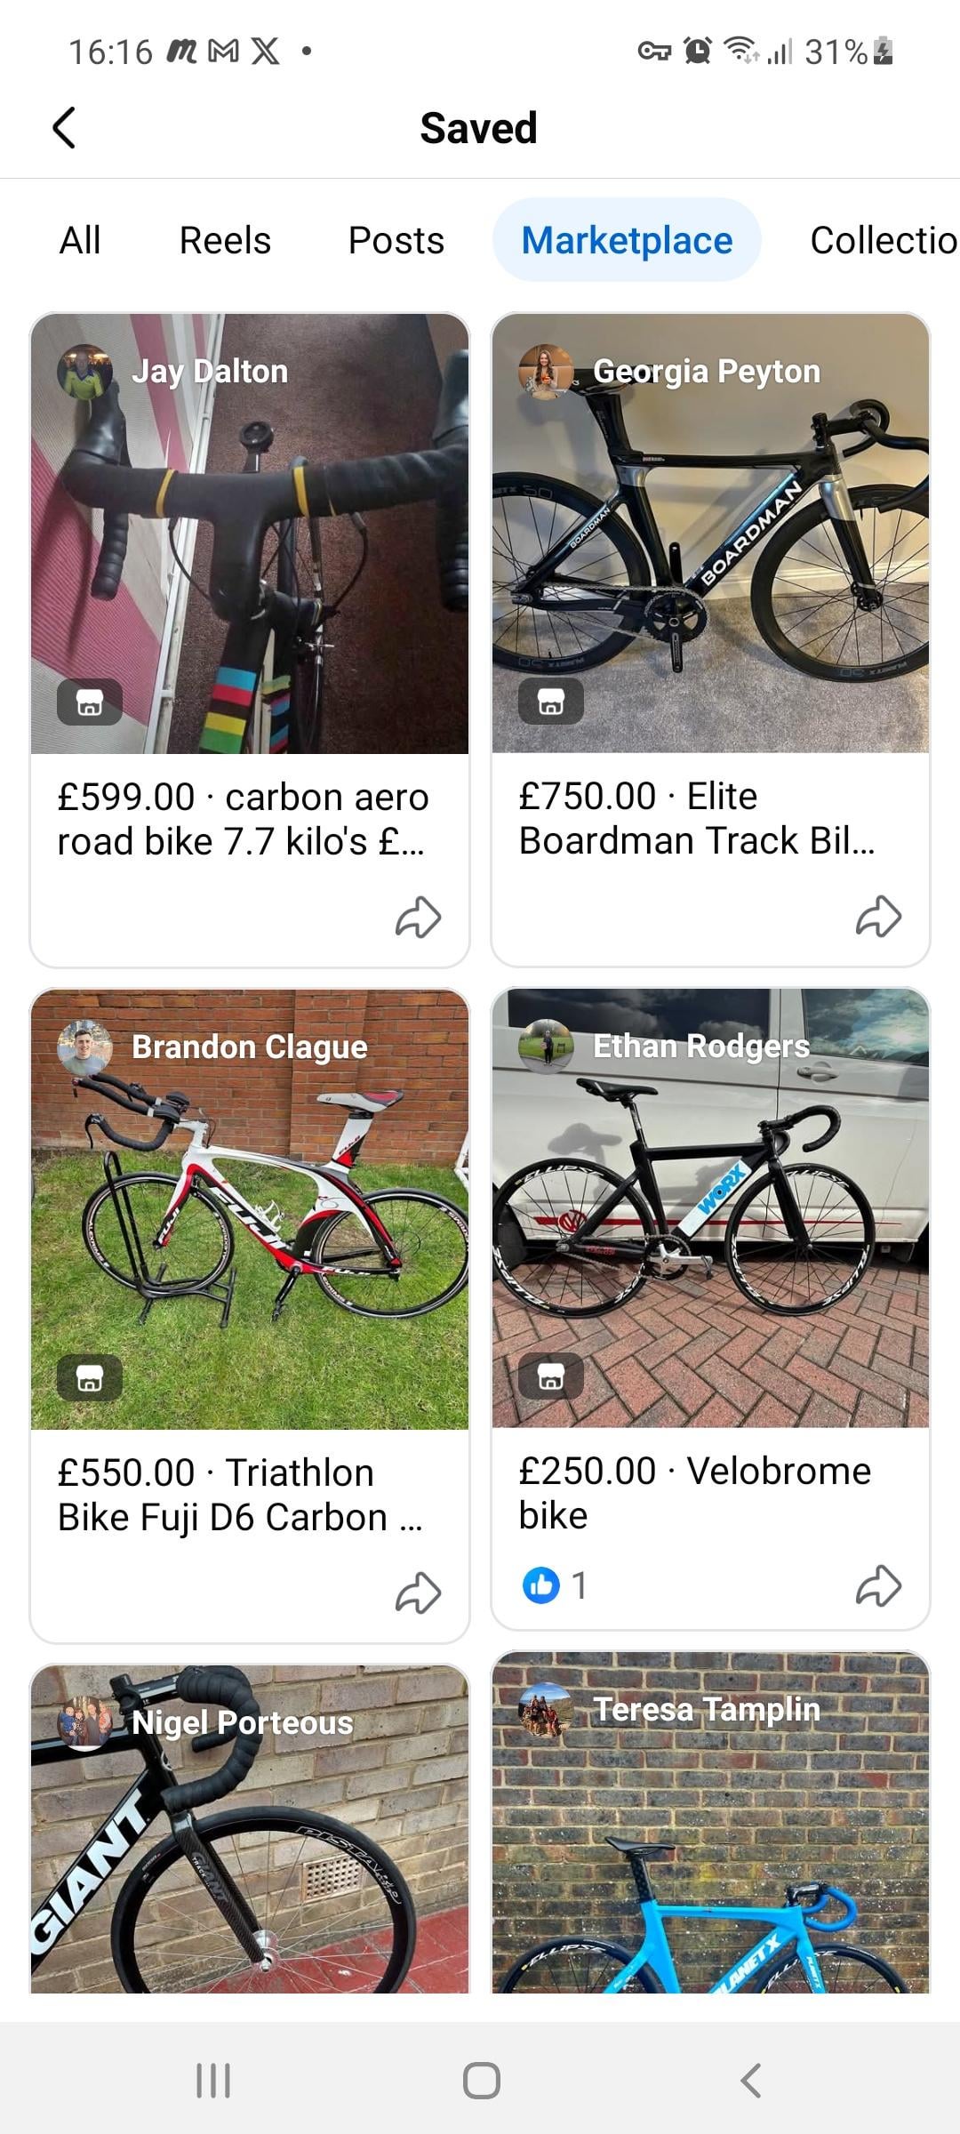Open the Posts tab
Screen dimensions: 960x2134
396,240
